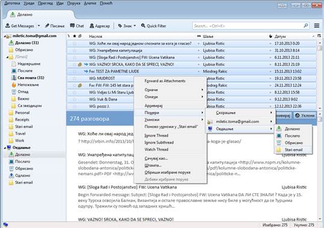
Task: Select the Work folder
Action: pyautogui.click(x=19, y=141)
